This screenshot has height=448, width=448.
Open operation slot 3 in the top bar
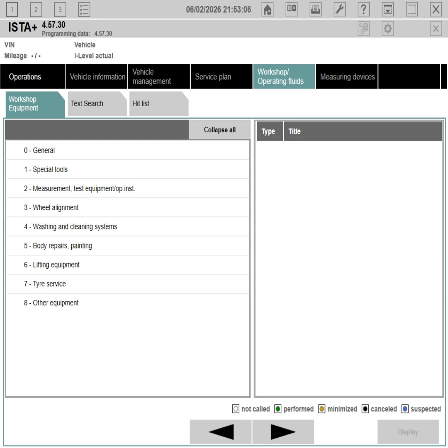(x=60, y=10)
